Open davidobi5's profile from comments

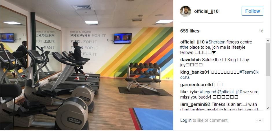pyautogui.click(x=190, y=60)
